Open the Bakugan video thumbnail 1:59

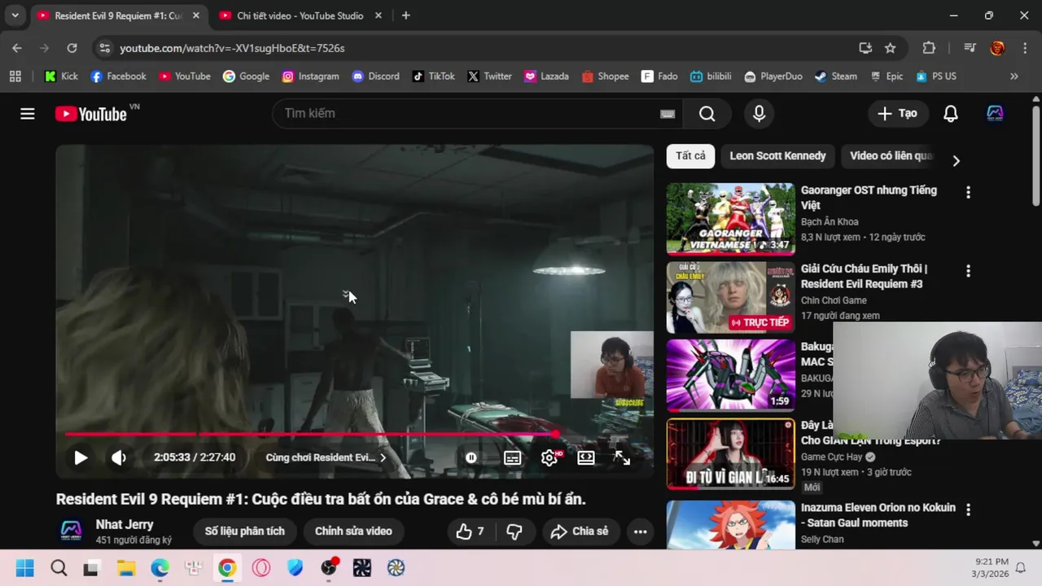pos(730,375)
